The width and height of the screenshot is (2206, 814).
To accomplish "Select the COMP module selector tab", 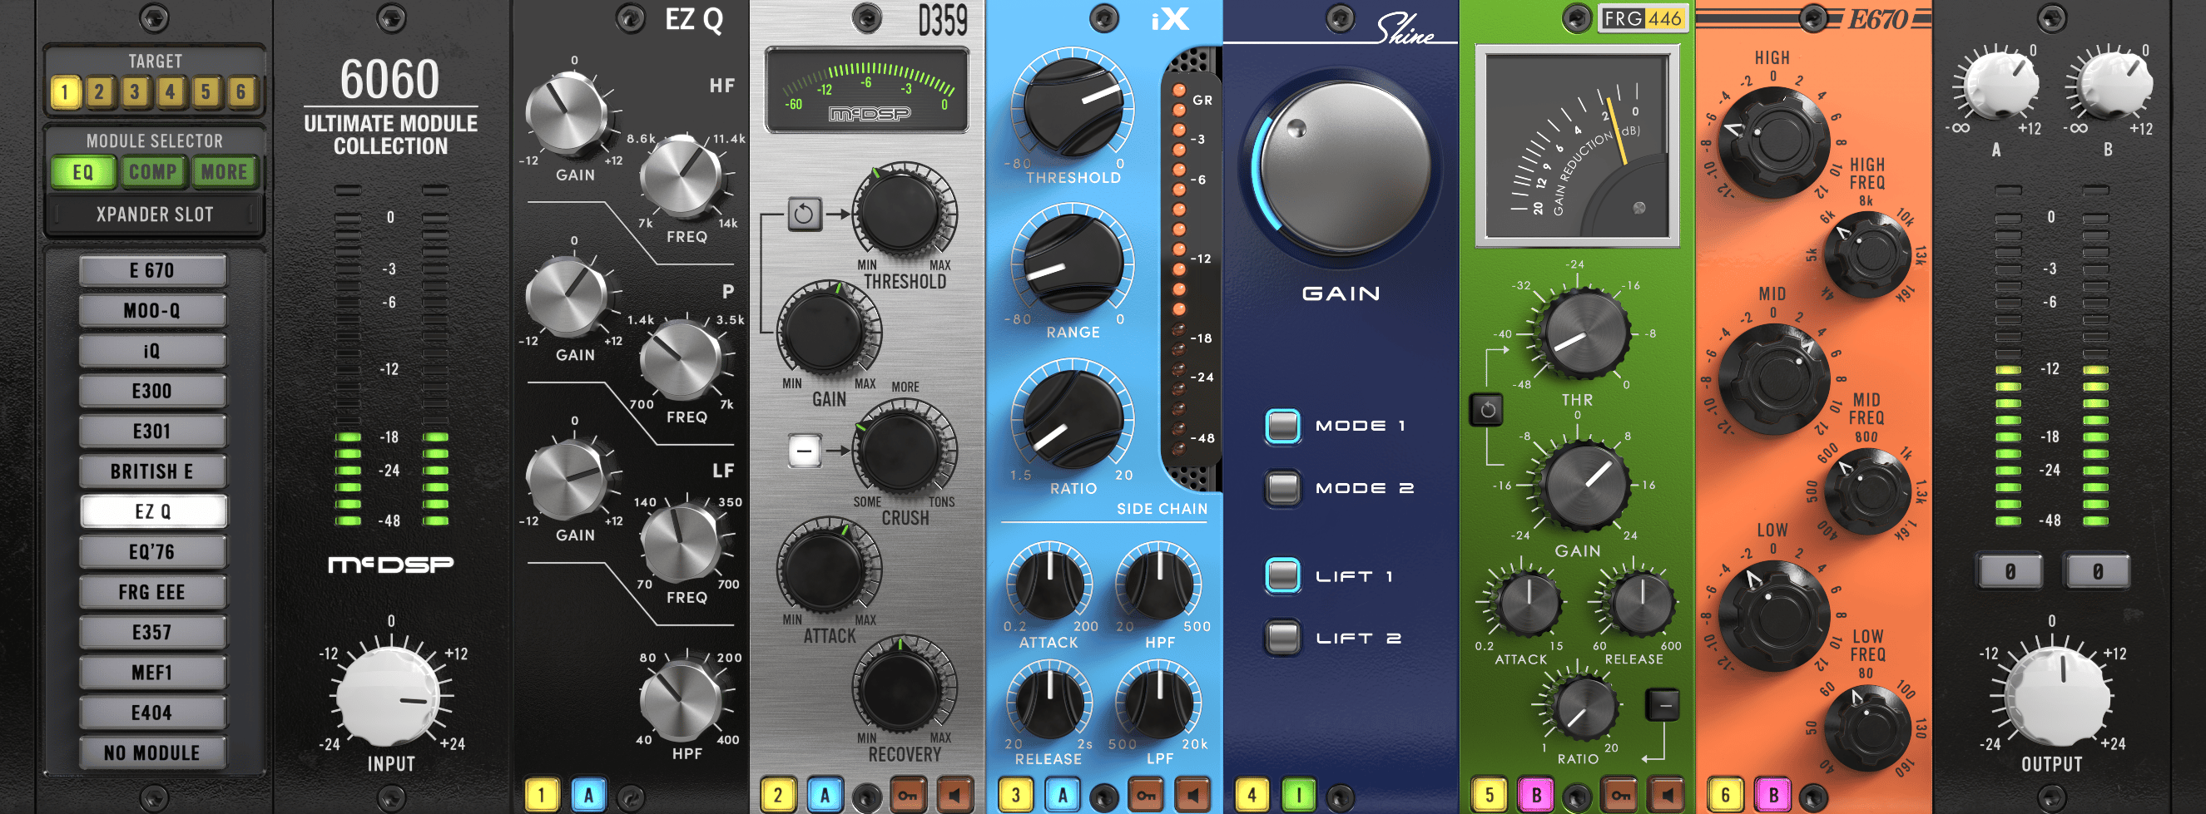I will coord(153,173).
